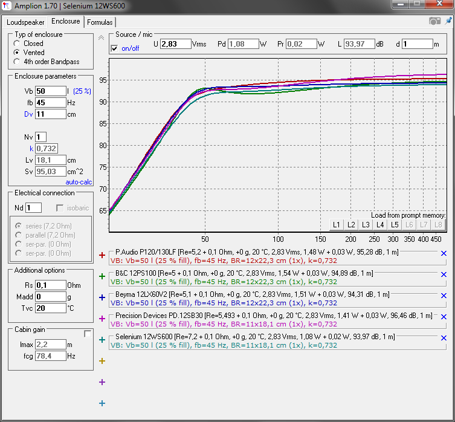Collapse source panel with double-chevron icon

(101, 37)
